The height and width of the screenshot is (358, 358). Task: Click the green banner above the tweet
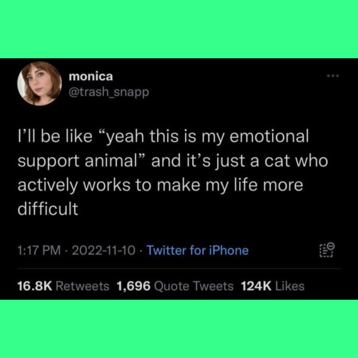click(x=179, y=29)
